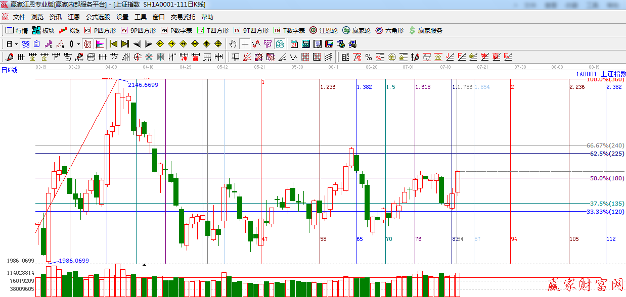This screenshot has height=297, width=626.
Task: Jump to first bar with skip-to-start icon
Action: click(x=114, y=44)
